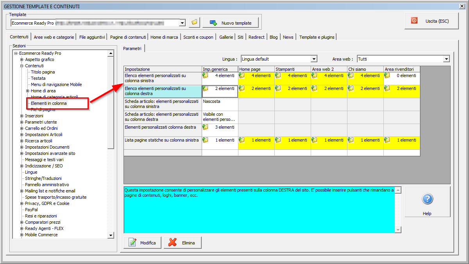
Task: Switch to Pagine di contenuti tab
Action: (128, 37)
